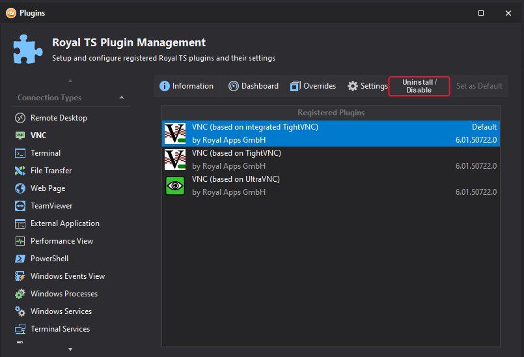
Task: Click the File Transfer icon
Action: click(20, 171)
